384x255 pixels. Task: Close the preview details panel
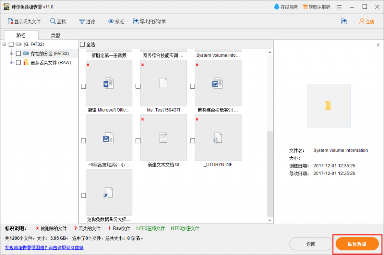(378, 45)
